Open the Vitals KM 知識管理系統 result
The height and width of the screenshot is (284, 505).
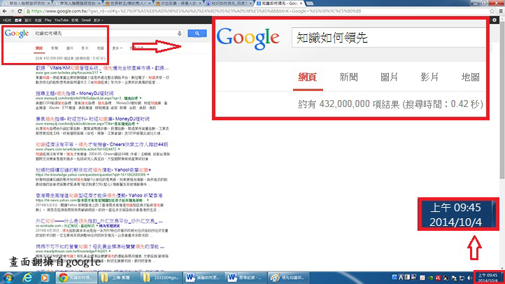tap(102, 68)
